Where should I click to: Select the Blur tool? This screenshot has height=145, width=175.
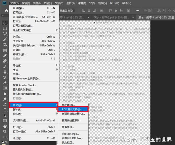click(5, 94)
